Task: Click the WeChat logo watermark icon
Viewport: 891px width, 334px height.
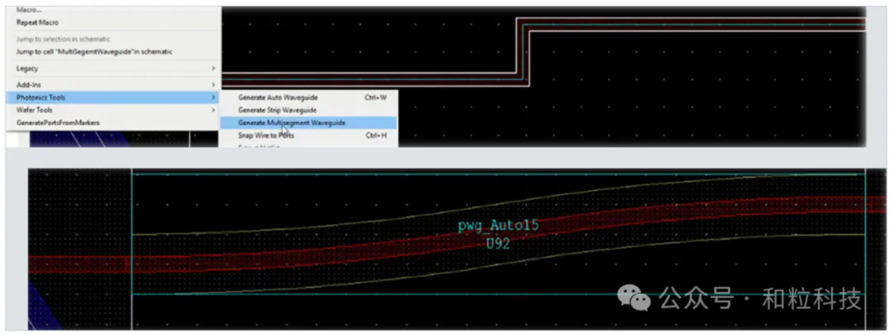Action: tap(634, 301)
